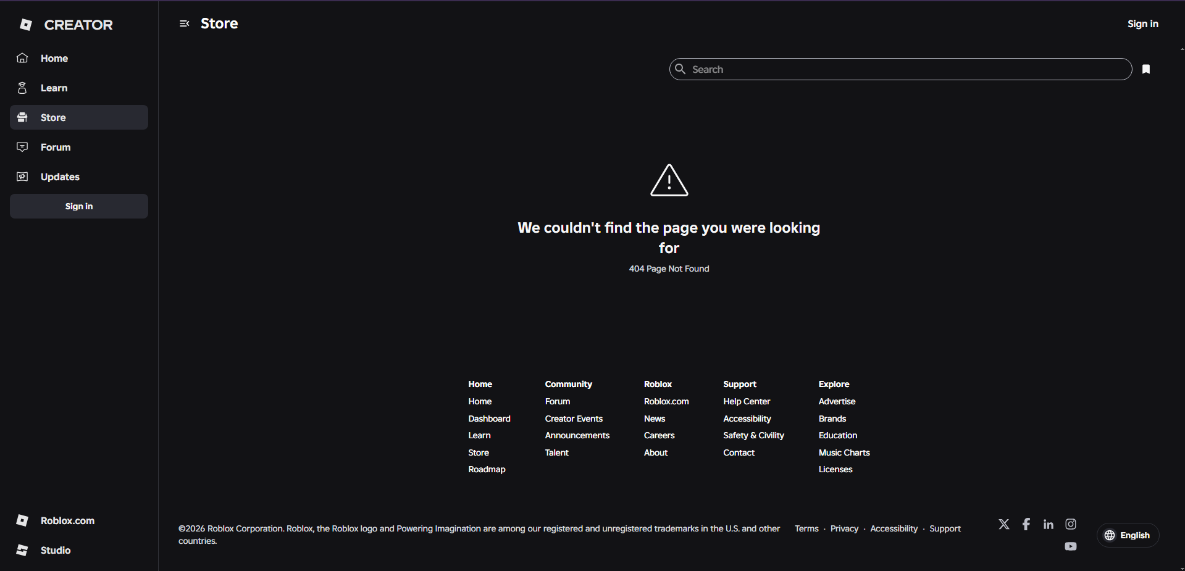
Task: Open the footer Music Charts link
Action: 844,452
